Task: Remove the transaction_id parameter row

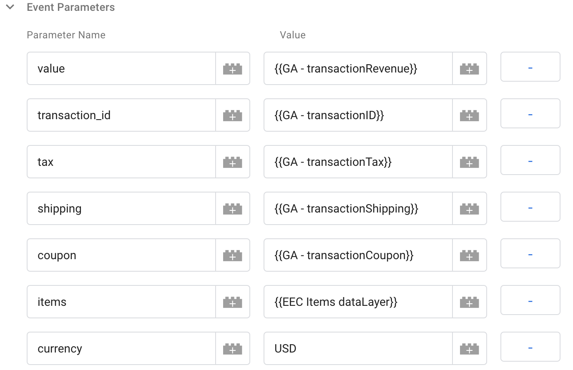Action: point(530,113)
